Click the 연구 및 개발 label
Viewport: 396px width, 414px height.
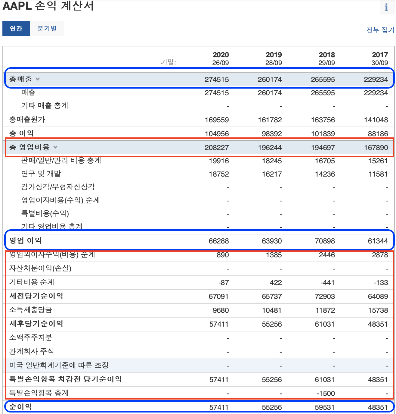[41, 174]
